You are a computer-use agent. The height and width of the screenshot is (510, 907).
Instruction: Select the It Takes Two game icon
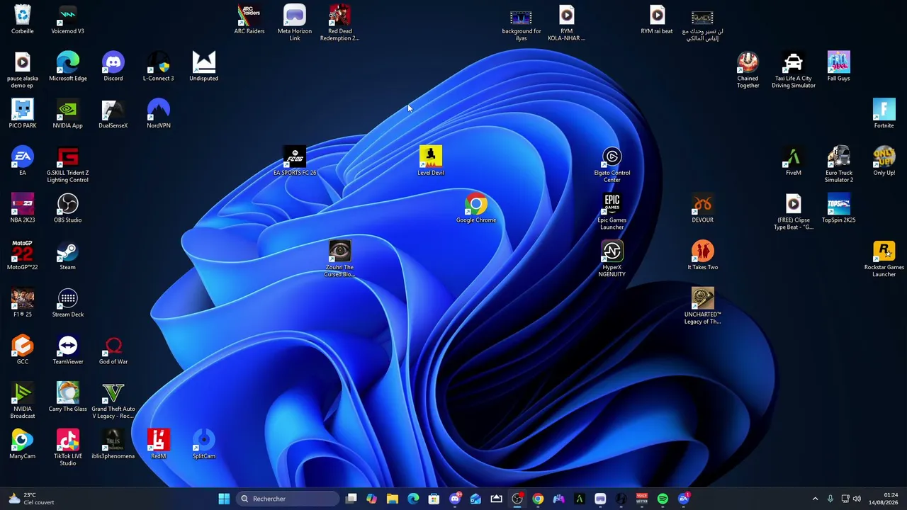click(702, 256)
